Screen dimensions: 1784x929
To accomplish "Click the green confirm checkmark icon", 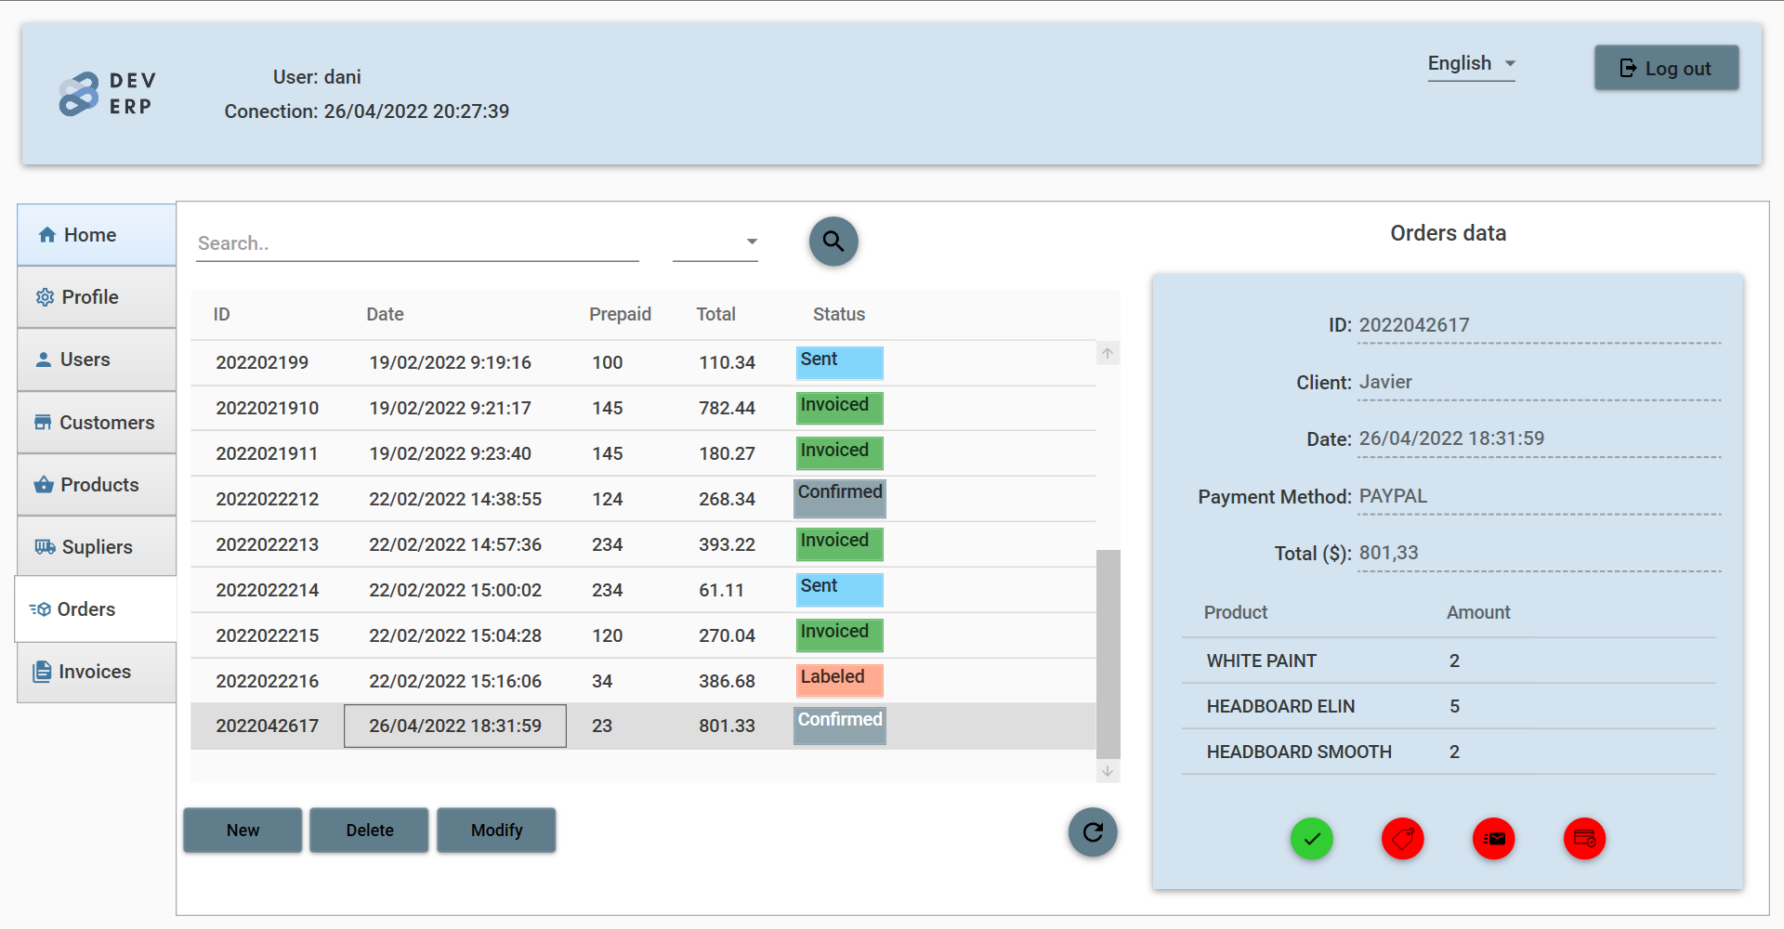I will click(x=1311, y=839).
